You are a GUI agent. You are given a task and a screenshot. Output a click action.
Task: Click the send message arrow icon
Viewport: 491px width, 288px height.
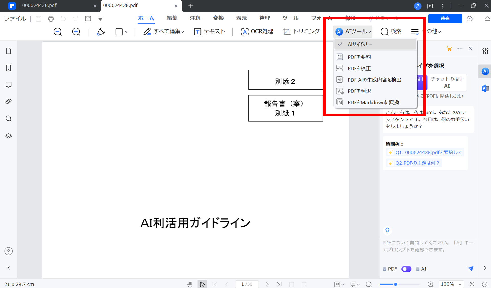[471, 269]
